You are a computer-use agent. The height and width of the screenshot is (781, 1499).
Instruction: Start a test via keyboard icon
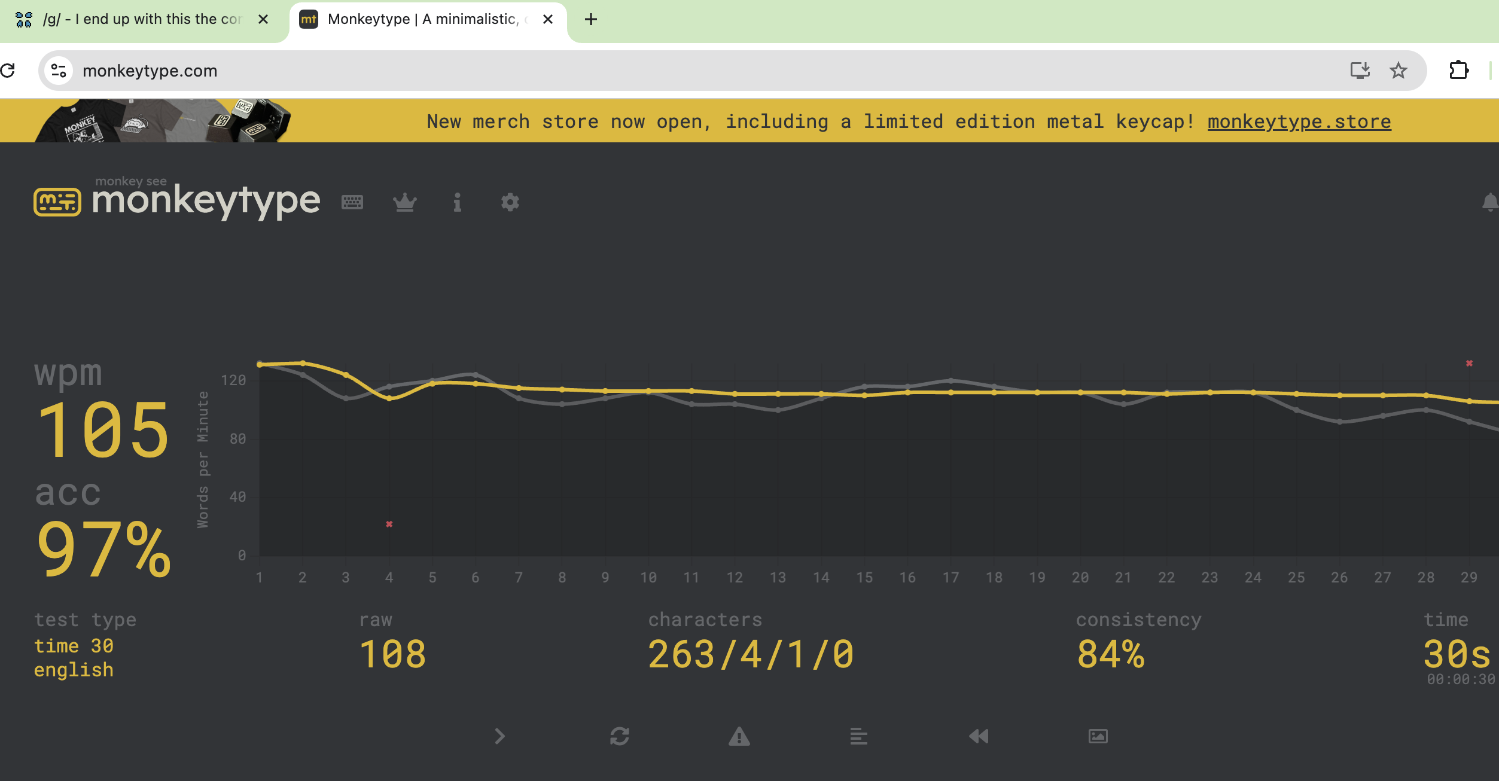pos(352,202)
